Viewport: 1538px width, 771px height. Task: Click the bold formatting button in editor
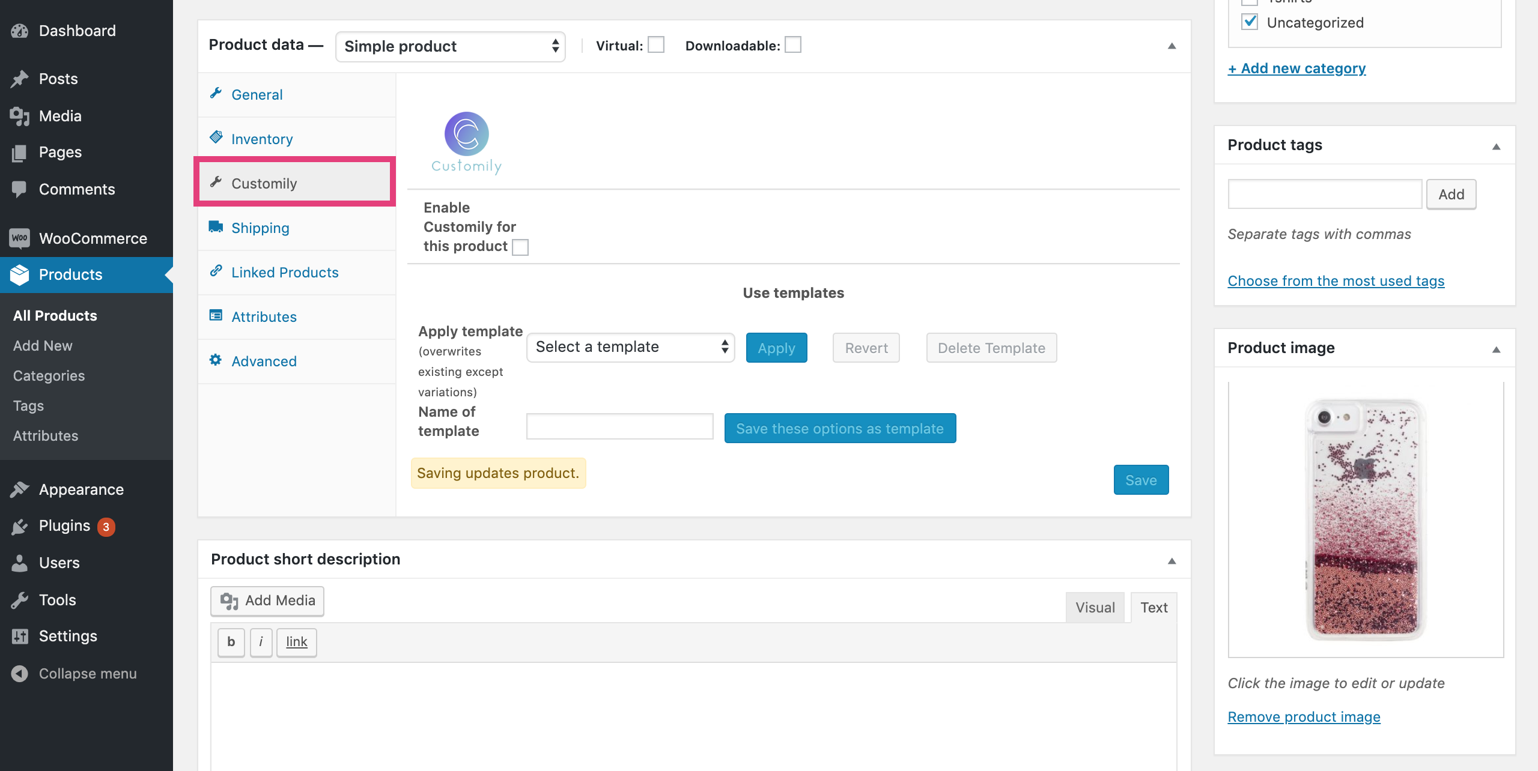tap(230, 642)
